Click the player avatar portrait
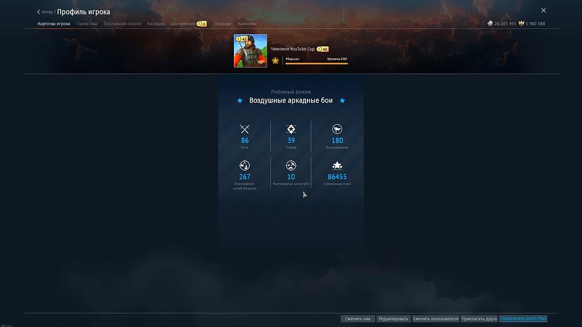Image resolution: width=582 pixels, height=327 pixels. coord(250,51)
